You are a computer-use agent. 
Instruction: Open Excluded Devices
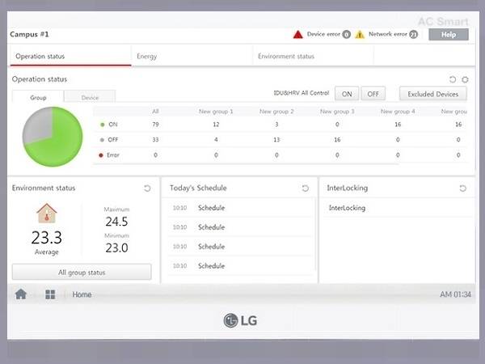(432, 94)
